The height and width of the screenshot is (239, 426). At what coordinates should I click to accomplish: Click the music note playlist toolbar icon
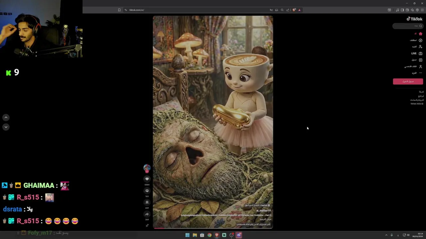pos(397,10)
